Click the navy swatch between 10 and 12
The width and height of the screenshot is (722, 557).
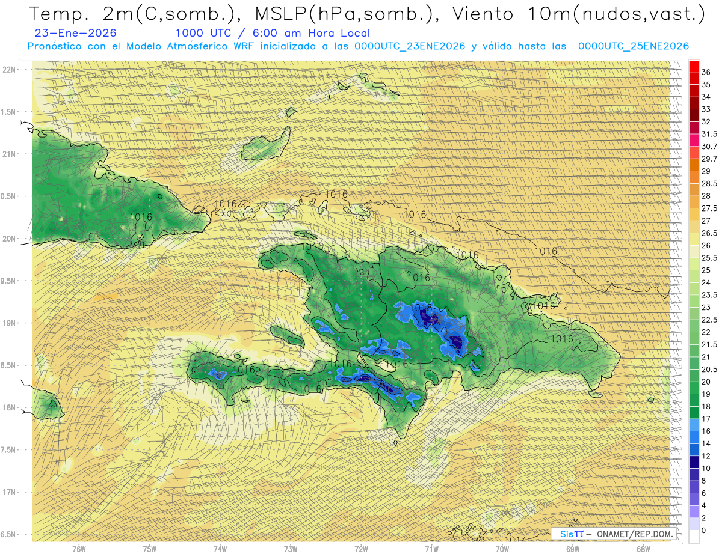[694, 462]
